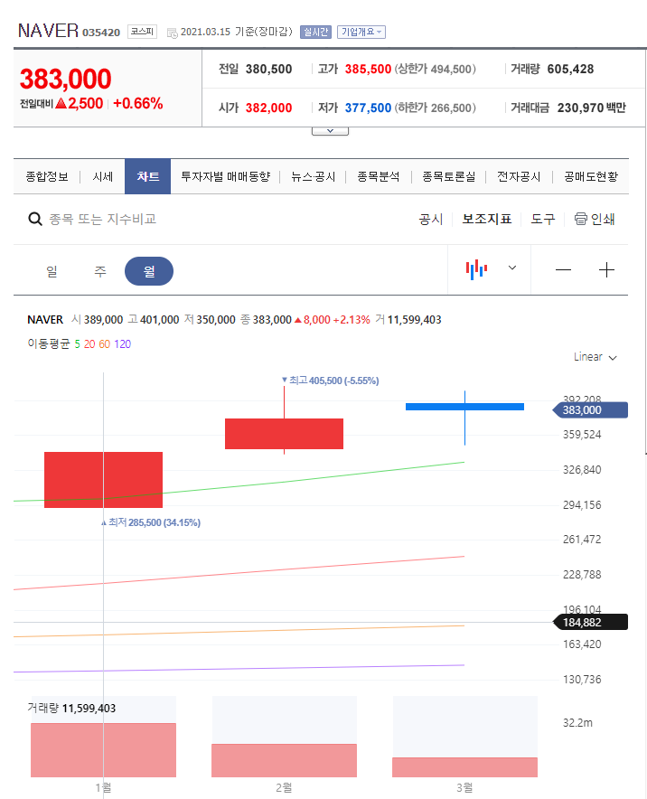The width and height of the screenshot is (647, 799).
Task: Click the January volume bar
Action: (x=103, y=750)
